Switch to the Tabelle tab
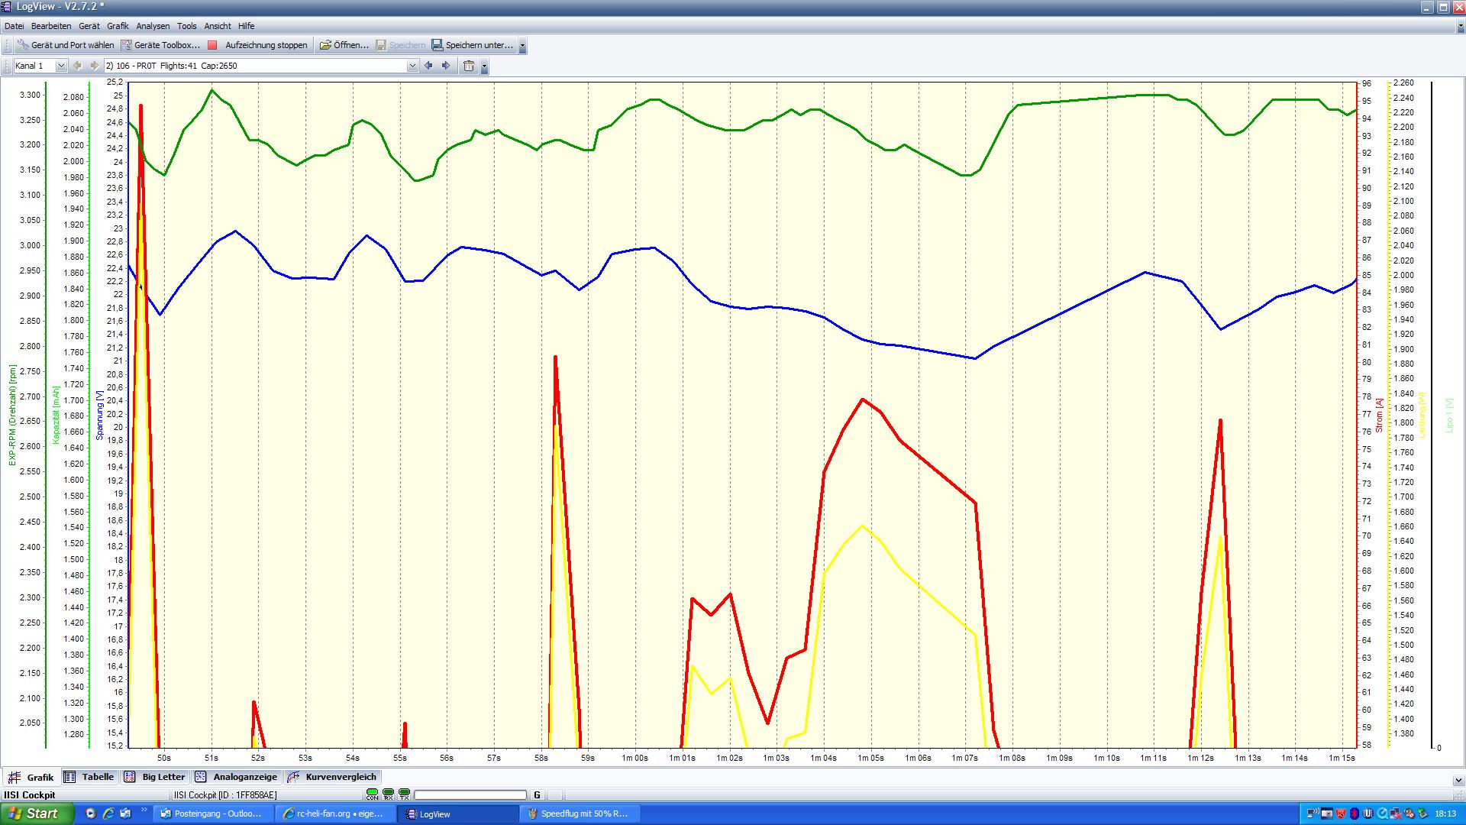The image size is (1466, 825). [89, 777]
